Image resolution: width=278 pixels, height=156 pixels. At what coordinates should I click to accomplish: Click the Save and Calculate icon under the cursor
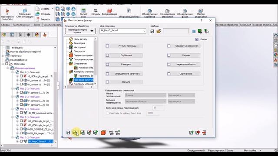(75, 133)
